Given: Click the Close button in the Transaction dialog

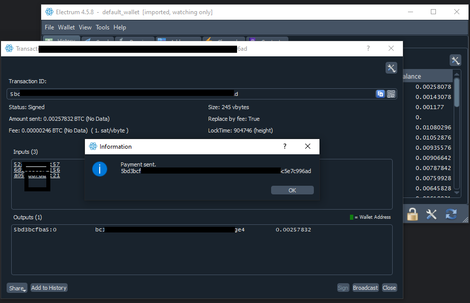Looking at the screenshot, I should point(389,288).
